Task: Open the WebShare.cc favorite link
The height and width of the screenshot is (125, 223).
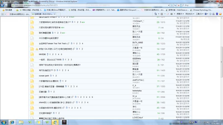Action: pos(178,10)
